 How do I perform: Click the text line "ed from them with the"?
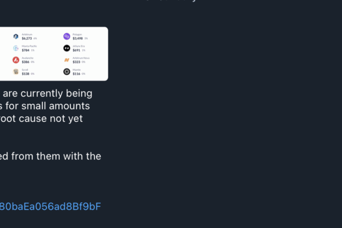[51, 156]
